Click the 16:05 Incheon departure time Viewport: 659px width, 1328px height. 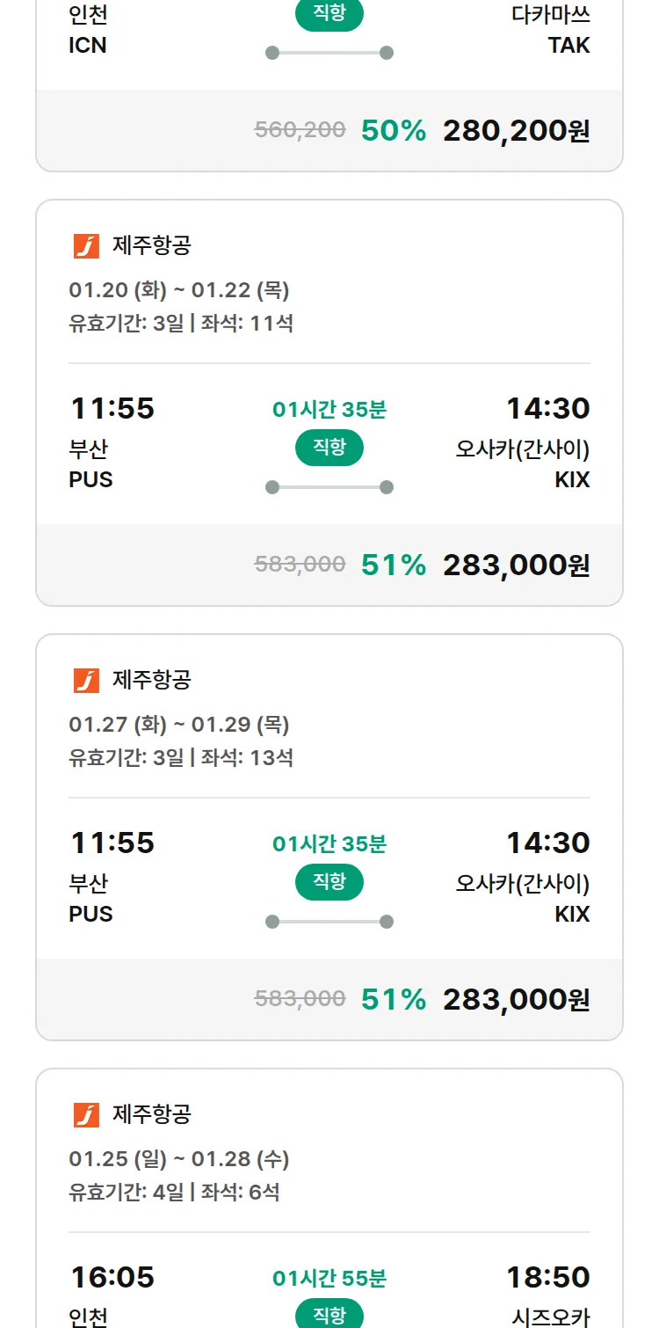click(x=112, y=1277)
